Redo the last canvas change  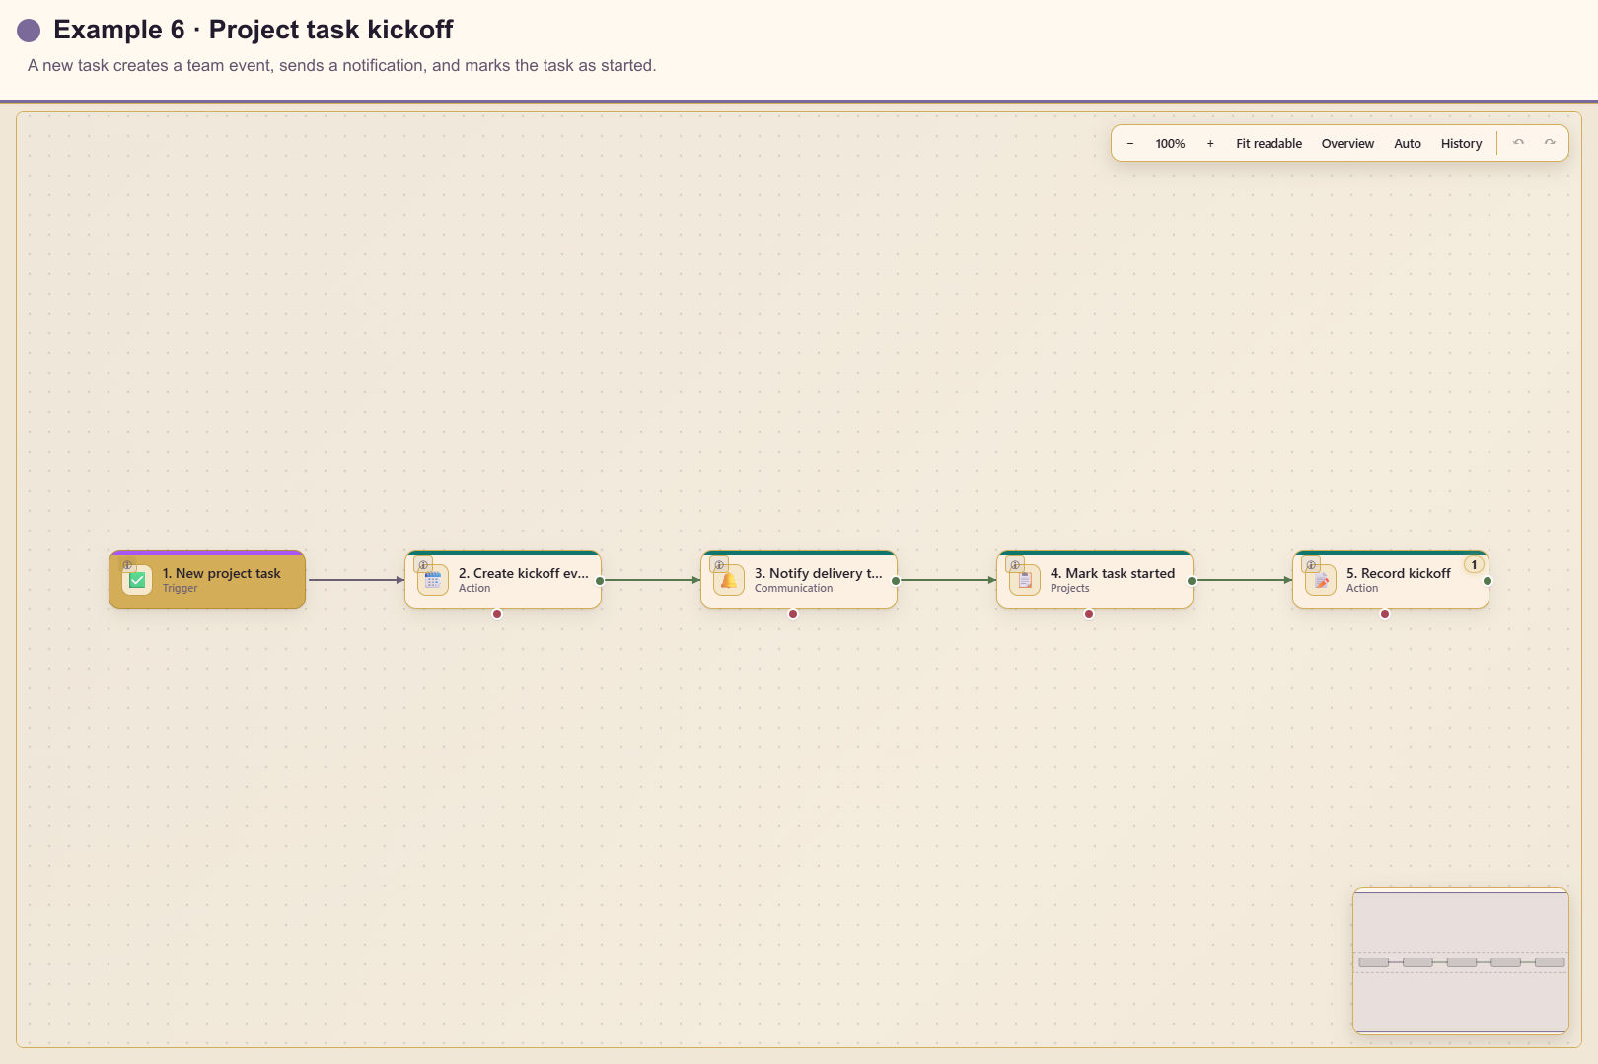1551,144
